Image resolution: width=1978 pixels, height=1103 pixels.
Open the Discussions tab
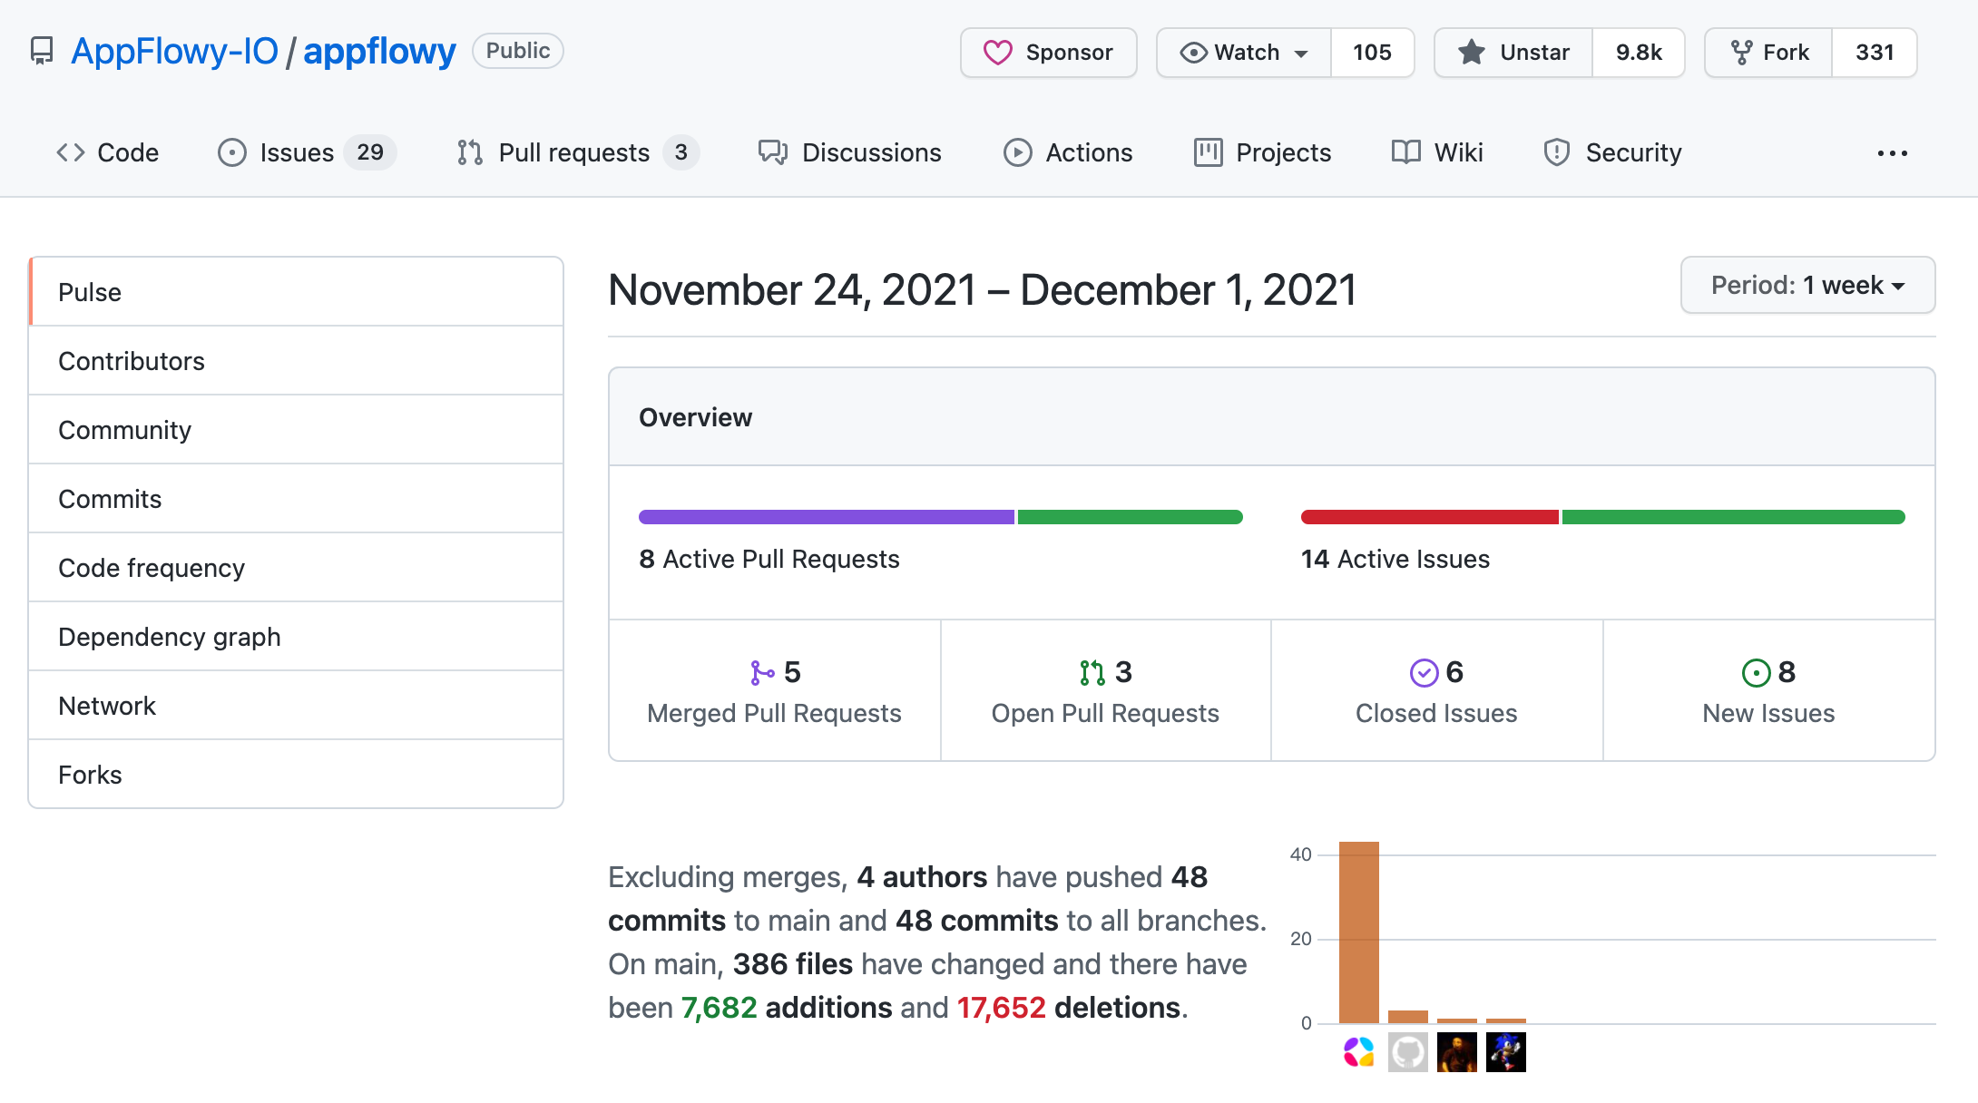tap(850, 152)
